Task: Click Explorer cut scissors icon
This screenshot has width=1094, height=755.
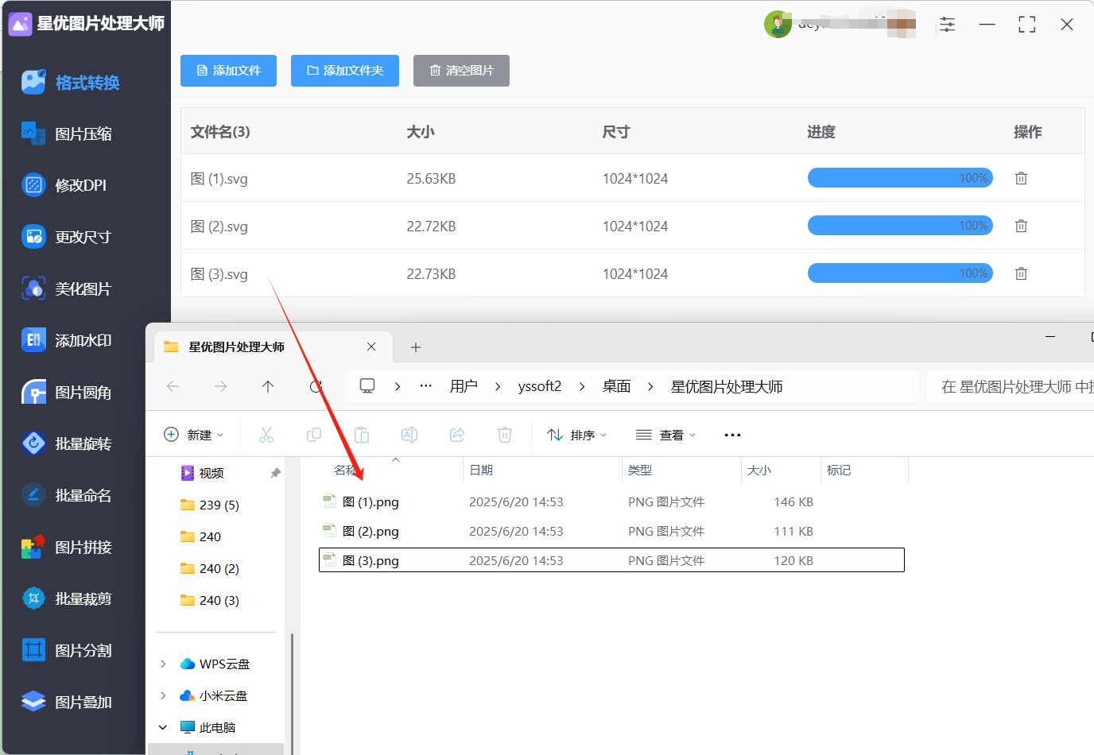Action: (x=266, y=435)
